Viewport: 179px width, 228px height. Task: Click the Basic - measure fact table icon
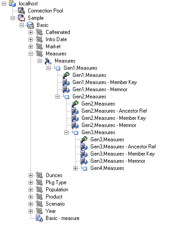coord(39,218)
